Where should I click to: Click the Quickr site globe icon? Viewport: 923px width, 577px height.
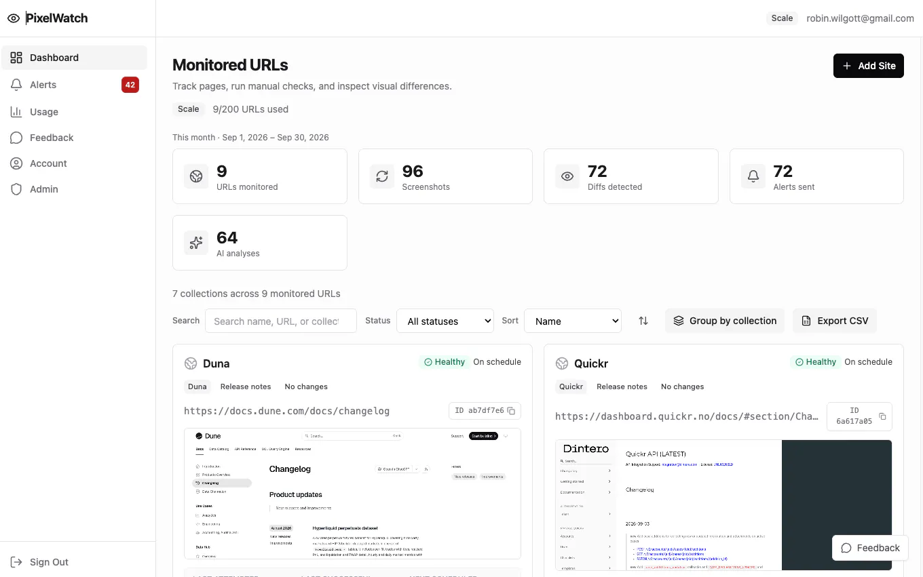pos(562,363)
